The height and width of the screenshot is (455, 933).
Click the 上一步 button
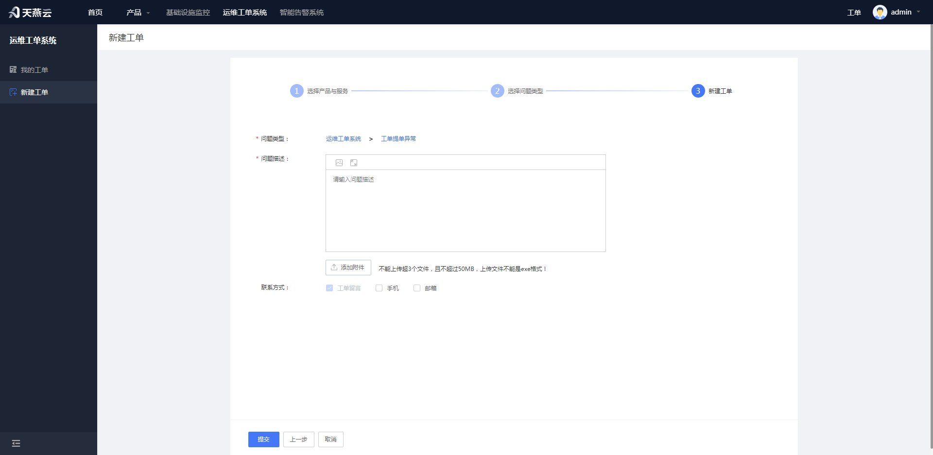click(x=299, y=439)
